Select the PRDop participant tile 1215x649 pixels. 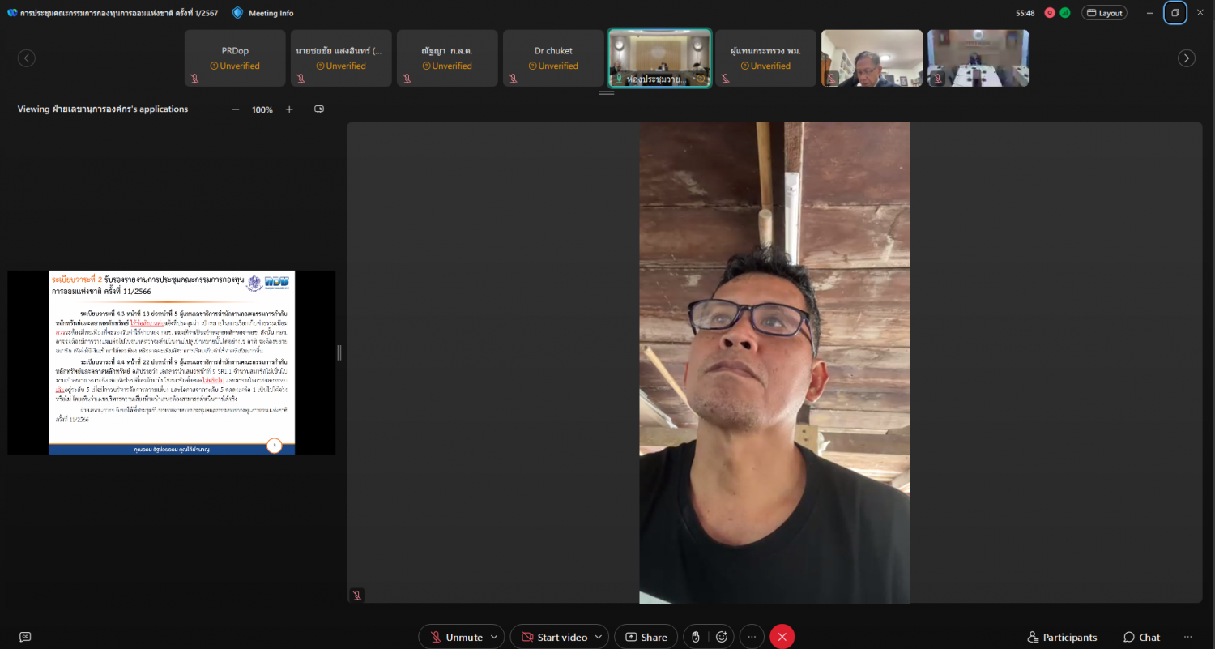[235, 58]
